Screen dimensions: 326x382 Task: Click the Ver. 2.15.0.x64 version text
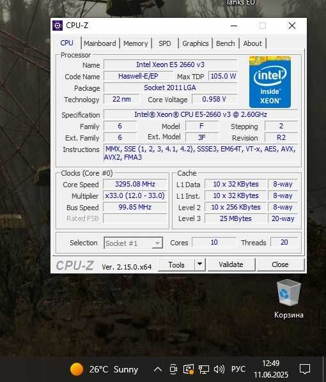127,267
